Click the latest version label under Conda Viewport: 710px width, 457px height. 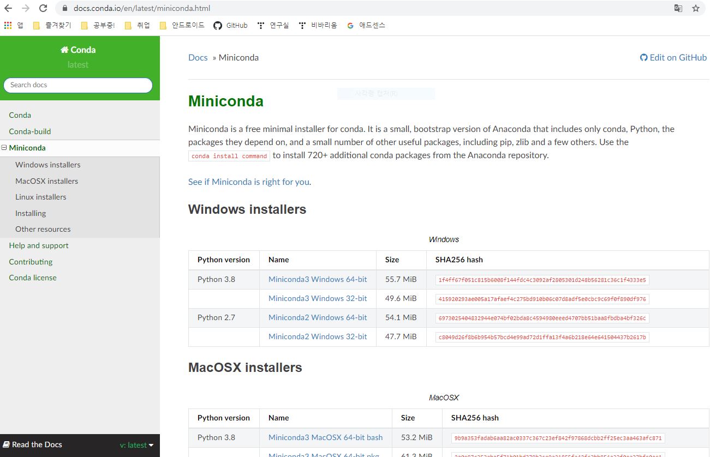point(78,64)
